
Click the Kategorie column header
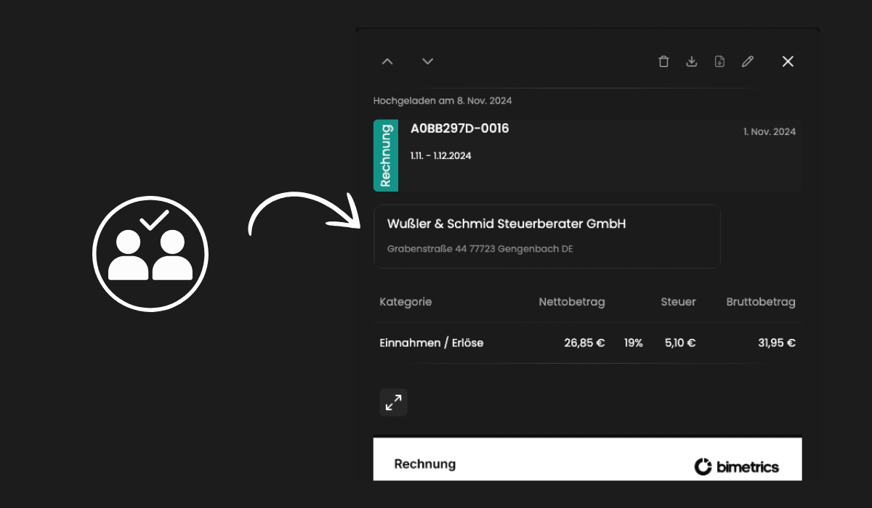[405, 302]
